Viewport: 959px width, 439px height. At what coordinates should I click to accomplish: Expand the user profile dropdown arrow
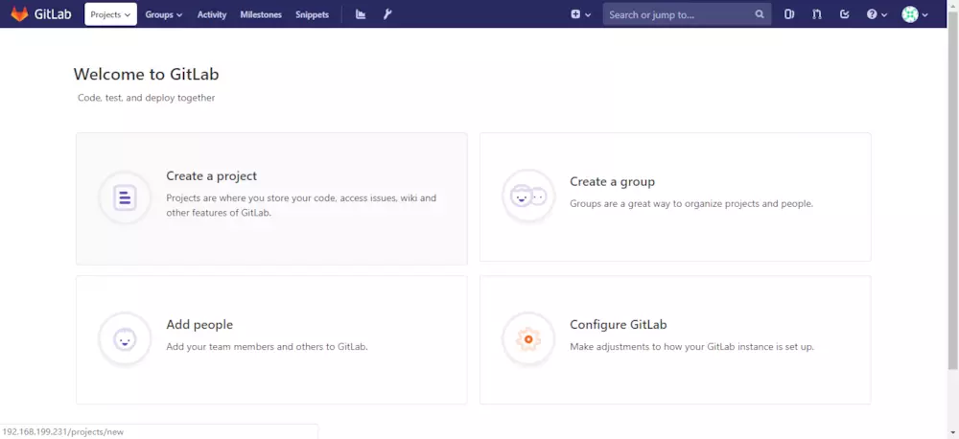(924, 14)
